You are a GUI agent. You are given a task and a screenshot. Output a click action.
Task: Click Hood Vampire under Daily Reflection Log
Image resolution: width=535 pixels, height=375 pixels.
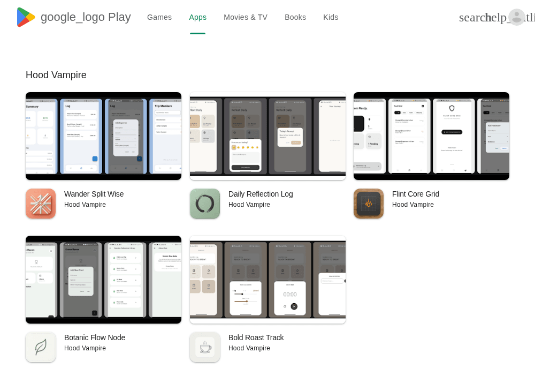tap(249, 205)
